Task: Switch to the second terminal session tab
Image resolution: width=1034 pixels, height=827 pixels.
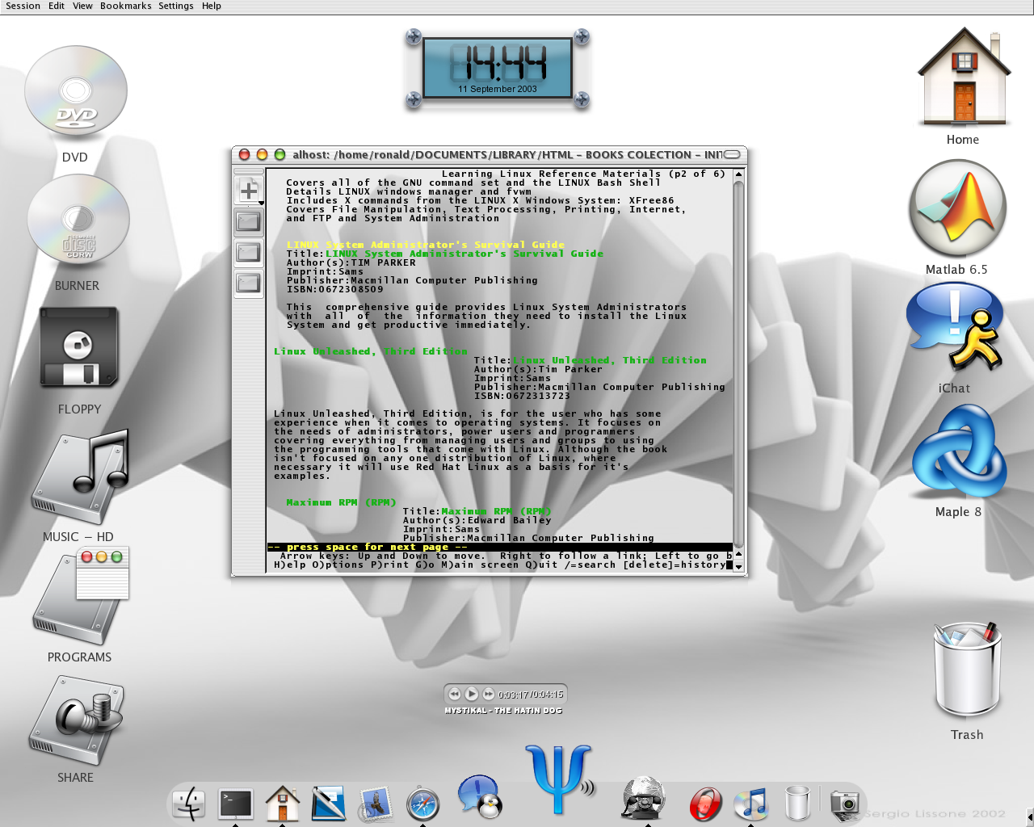Action: click(249, 252)
